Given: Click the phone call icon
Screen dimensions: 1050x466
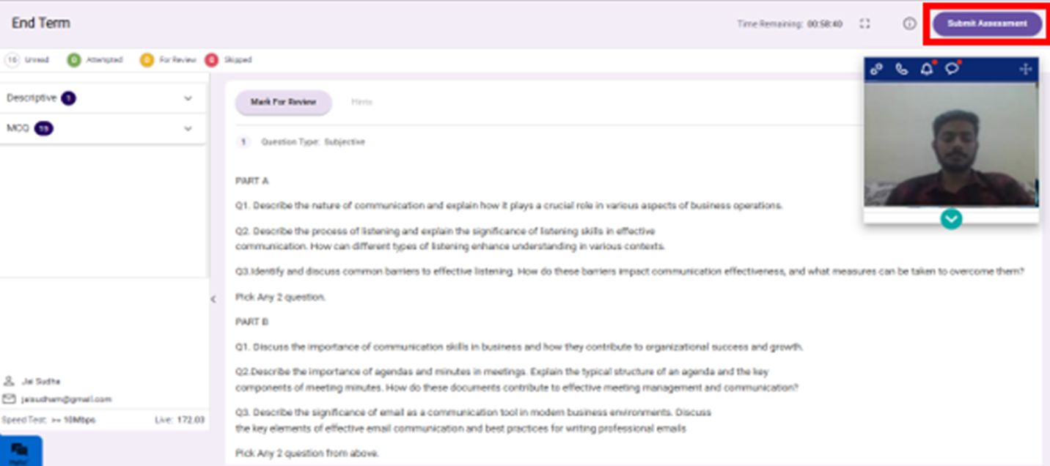Looking at the screenshot, I should [902, 69].
